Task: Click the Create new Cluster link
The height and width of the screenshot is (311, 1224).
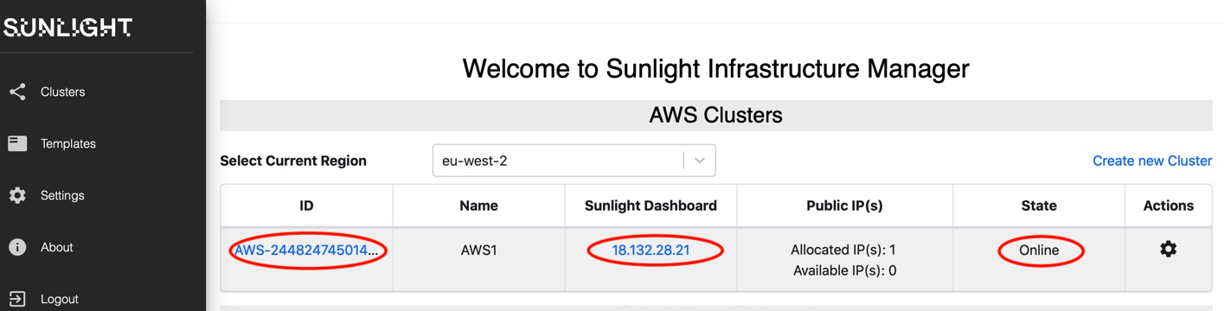Action: pos(1151,161)
